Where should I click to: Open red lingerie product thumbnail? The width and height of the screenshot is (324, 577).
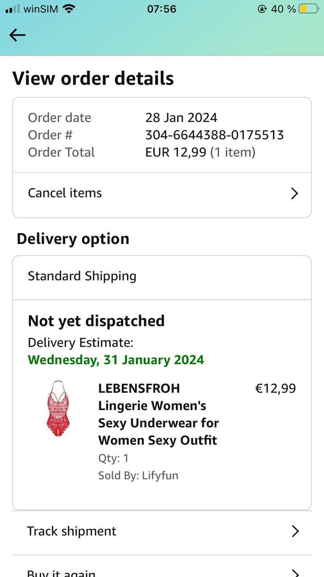pos(58,409)
